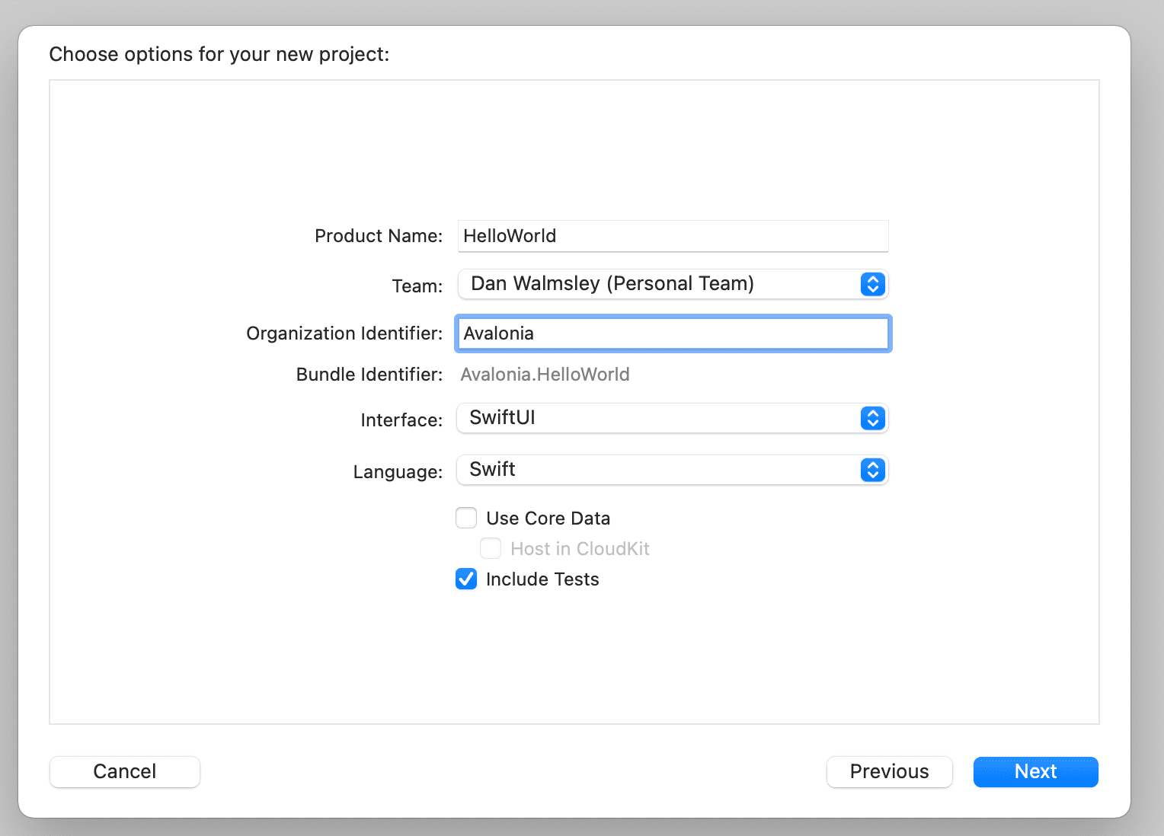Cancel the new project dialog
The image size is (1164, 836).
click(x=125, y=771)
